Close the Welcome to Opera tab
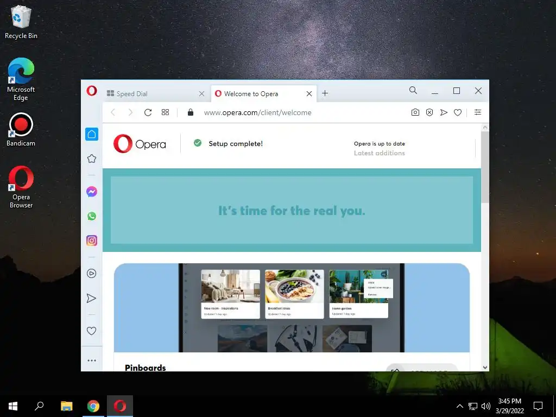 coord(309,93)
